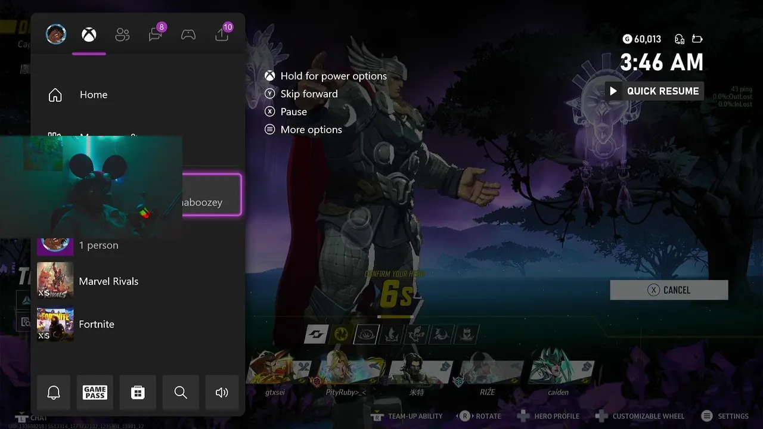The image size is (763, 429).
Task: Click the '43 ping' network stat
Action: [742, 89]
